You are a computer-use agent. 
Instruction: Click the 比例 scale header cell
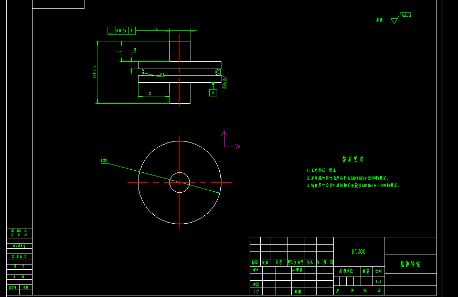tap(379, 271)
